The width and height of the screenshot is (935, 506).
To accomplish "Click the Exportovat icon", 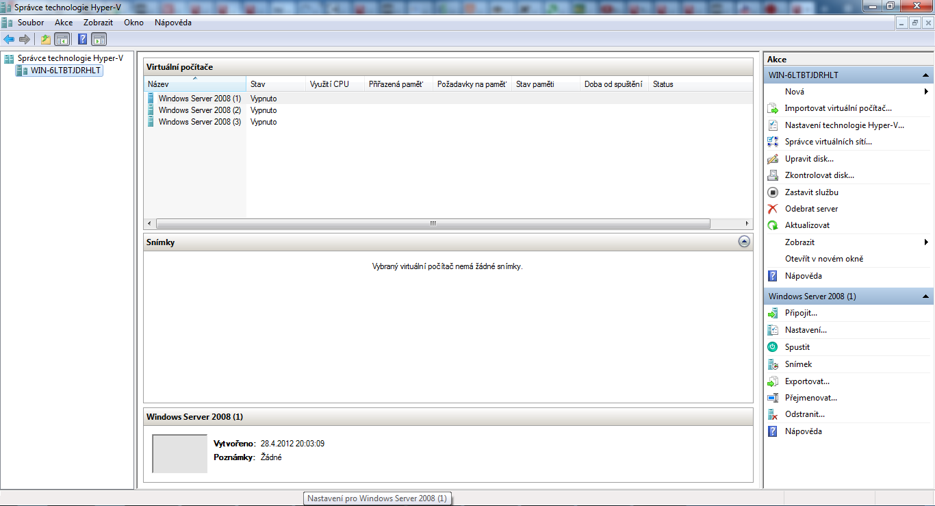I will (773, 381).
